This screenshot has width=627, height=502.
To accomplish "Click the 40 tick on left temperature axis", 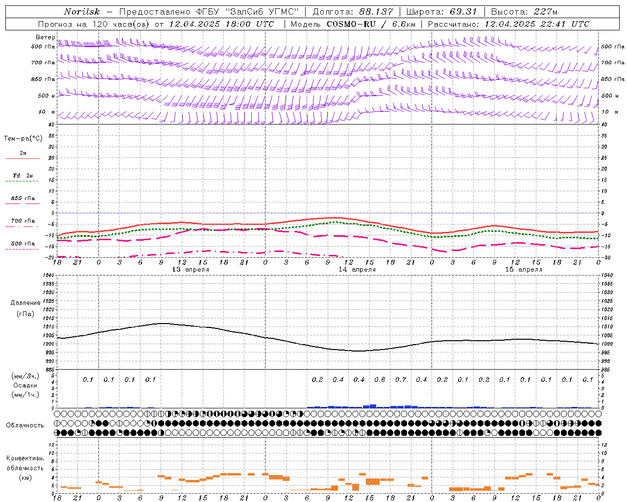I will 52,125.
